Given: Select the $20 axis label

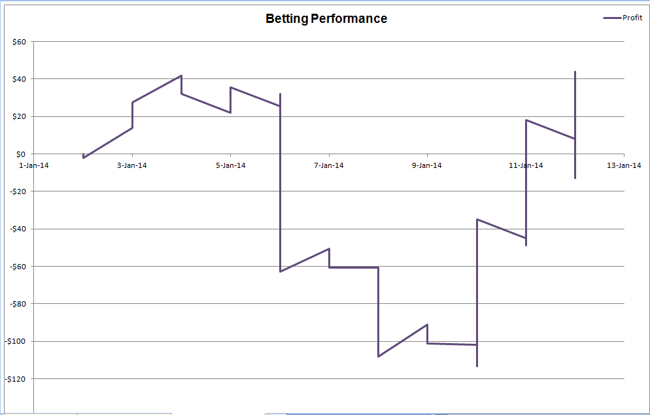Looking at the screenshot, I should point(19,117).
